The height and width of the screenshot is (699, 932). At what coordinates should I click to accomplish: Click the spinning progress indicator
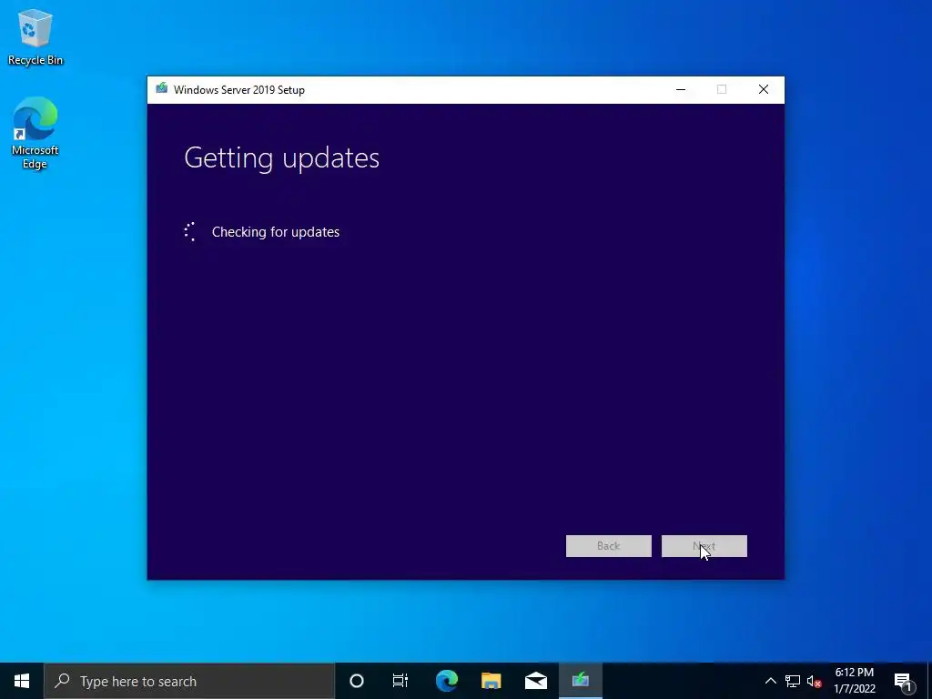pyautogui.click(x=190, y=232)
